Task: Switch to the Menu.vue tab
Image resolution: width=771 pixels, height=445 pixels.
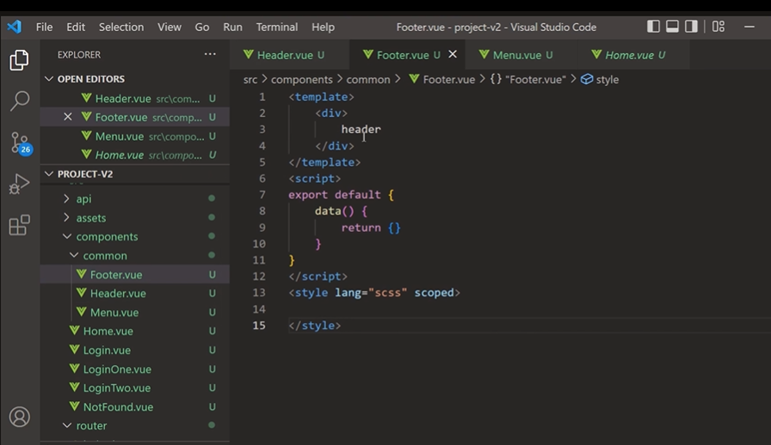Action: 516,55
